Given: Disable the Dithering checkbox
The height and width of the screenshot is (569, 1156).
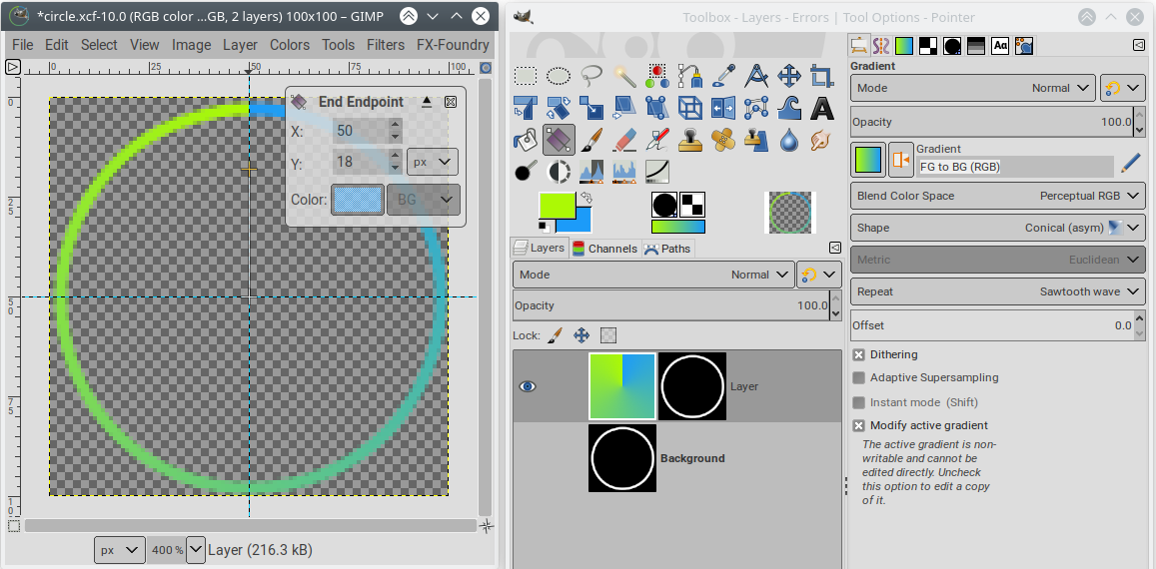Looking at the screenshot, I should click(x=858, y=354).
